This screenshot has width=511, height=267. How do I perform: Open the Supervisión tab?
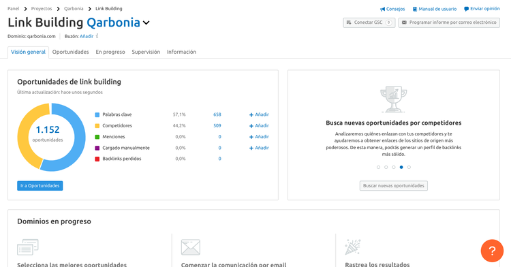pos(146,52)
